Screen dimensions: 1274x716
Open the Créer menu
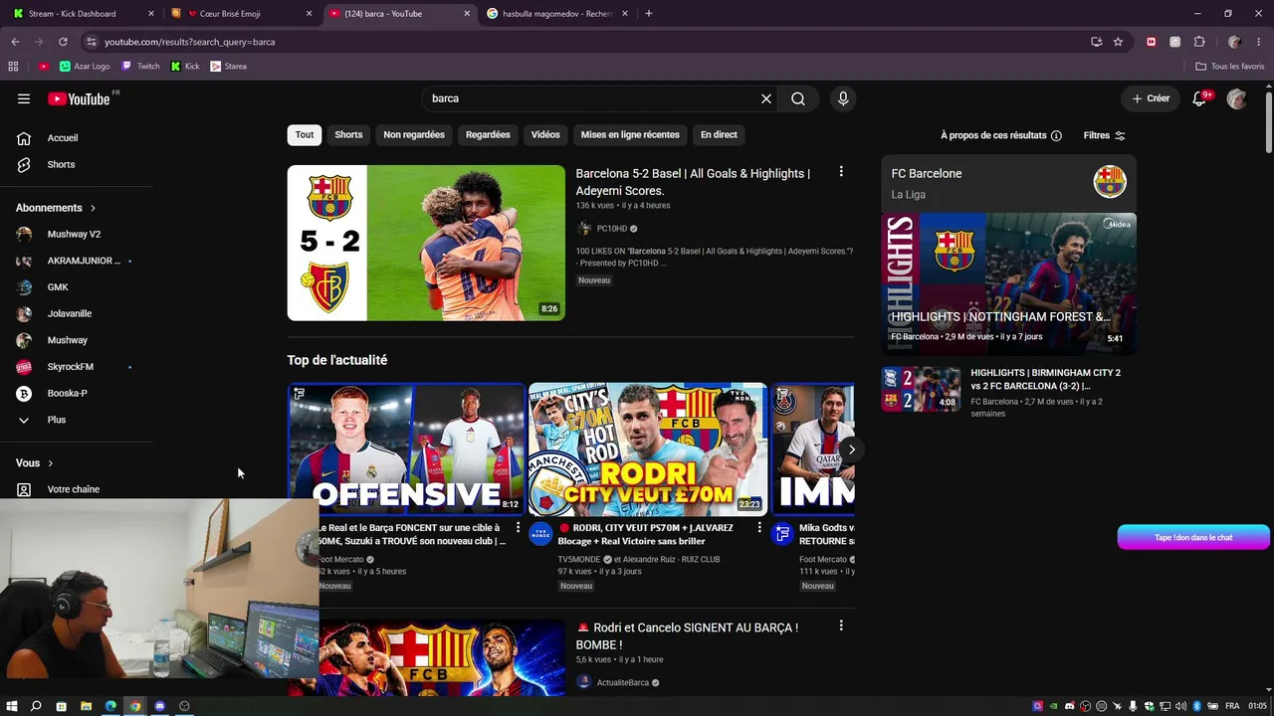(1151, 98)
